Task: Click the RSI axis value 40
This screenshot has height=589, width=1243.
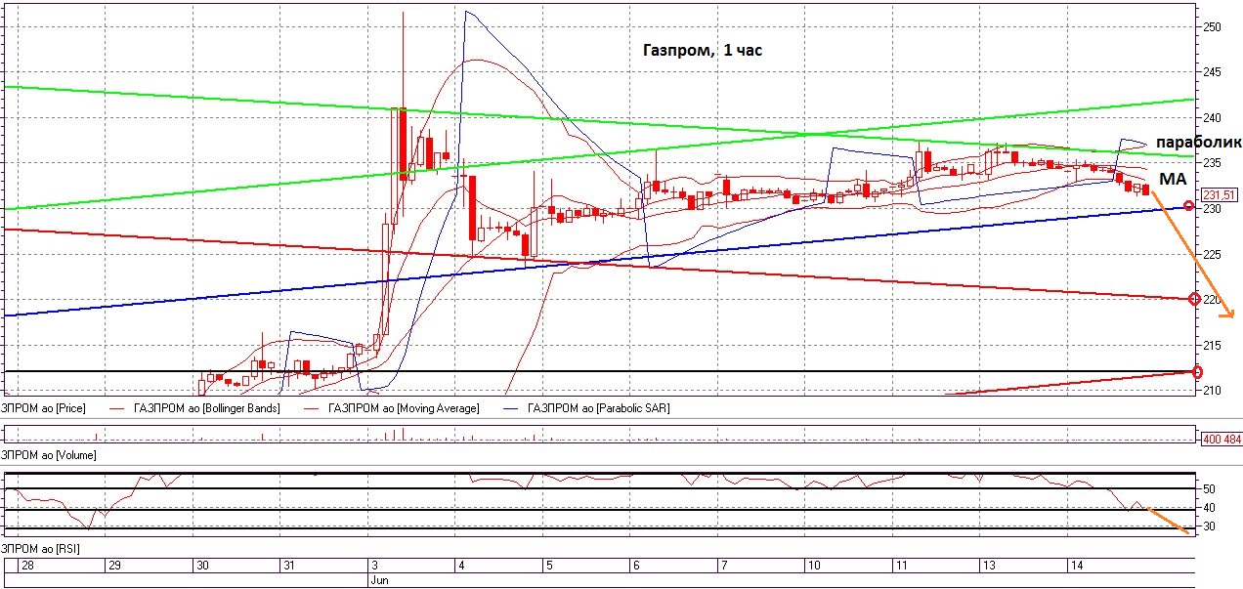Action: point(1209,507)
